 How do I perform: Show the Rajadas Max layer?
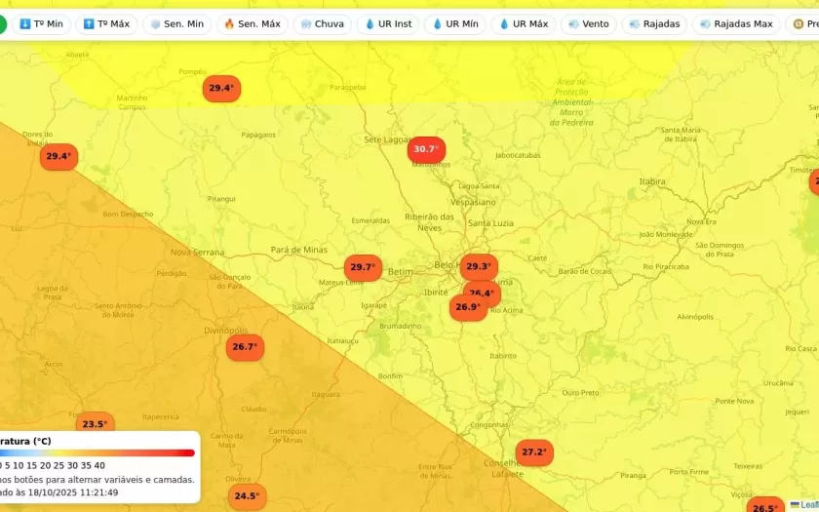(735, 23)
